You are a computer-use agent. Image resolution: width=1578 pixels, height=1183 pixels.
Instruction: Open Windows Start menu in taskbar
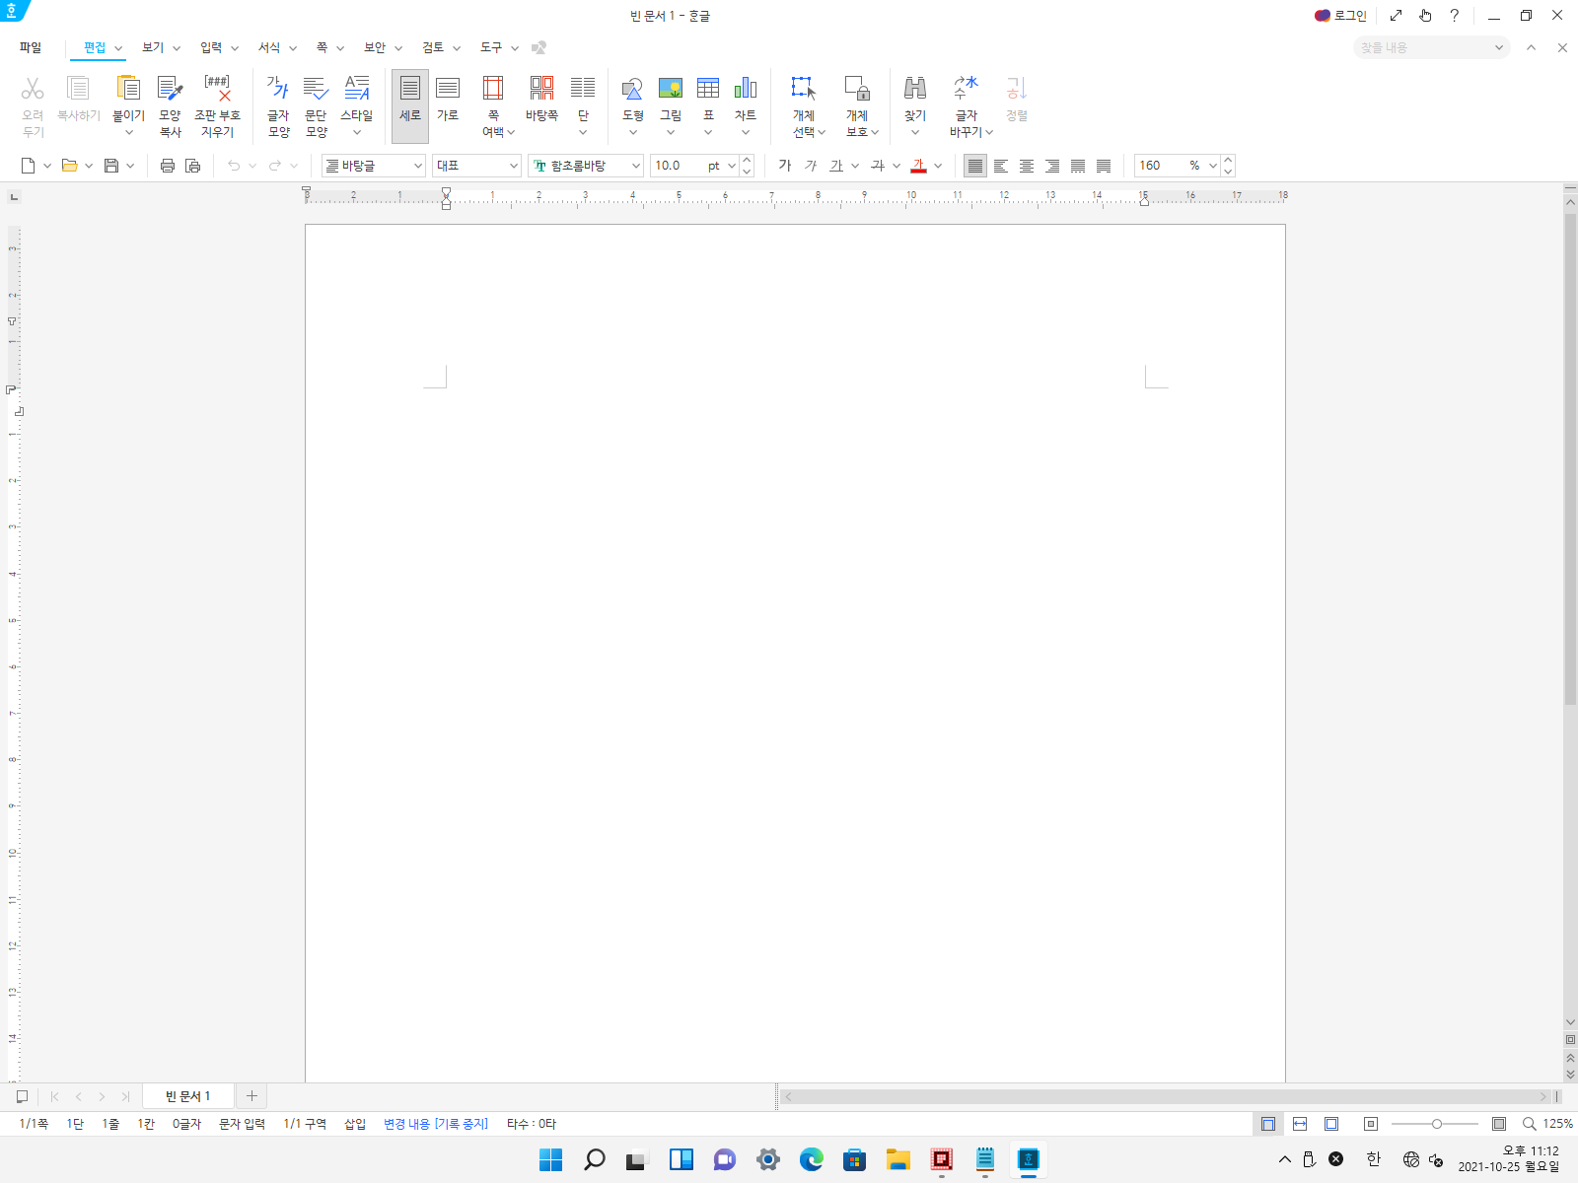point(551,1159)
